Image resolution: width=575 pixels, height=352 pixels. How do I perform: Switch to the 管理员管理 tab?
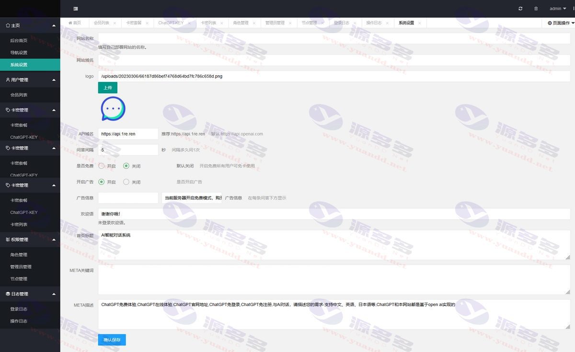(275, 23)
